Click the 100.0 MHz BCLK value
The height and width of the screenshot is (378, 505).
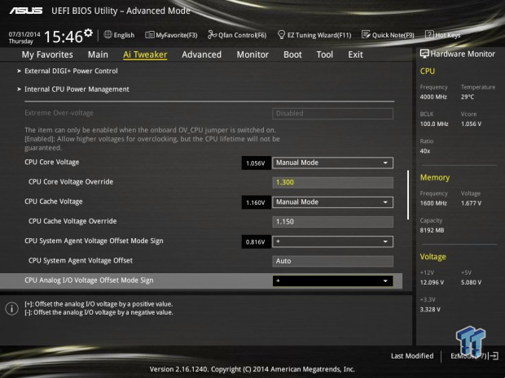[434, 124]
